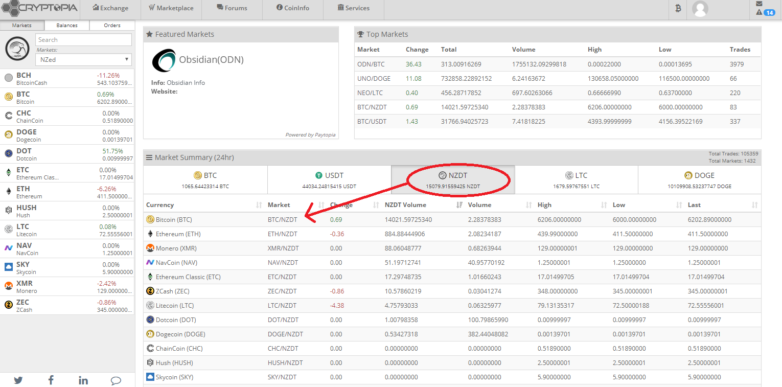The height and width of the screenshot is (387, 782).
Task: Select the NZDT base market tab
Action: click(453, 180)
